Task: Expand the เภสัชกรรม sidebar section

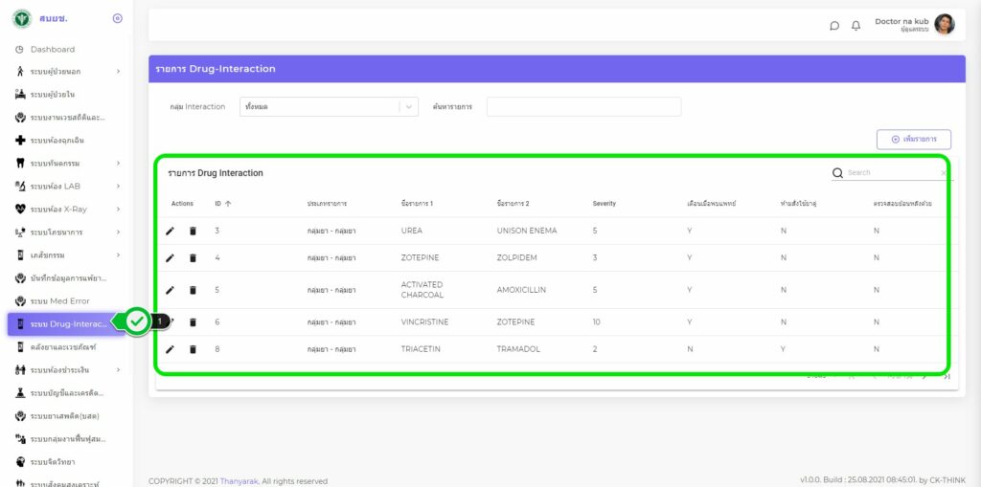Action: 66,255
